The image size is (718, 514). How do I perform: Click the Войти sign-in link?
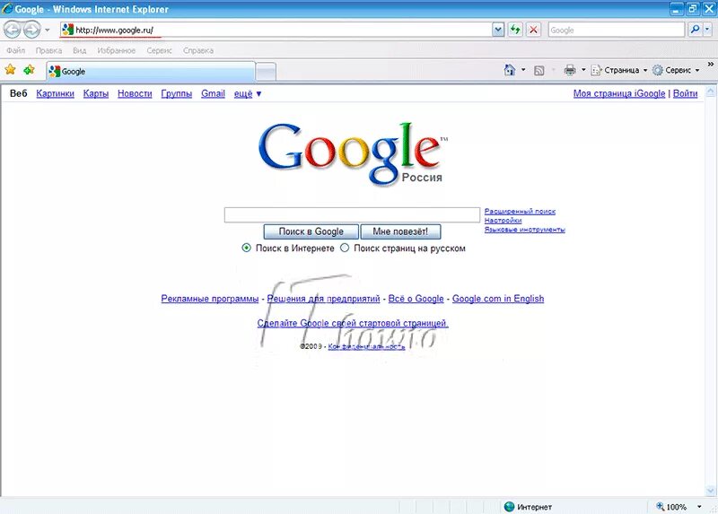685,93
